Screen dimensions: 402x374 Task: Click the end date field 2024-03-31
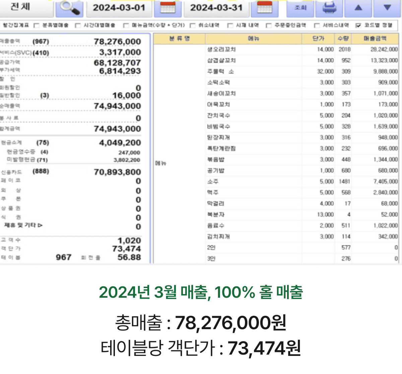(216, 8)
